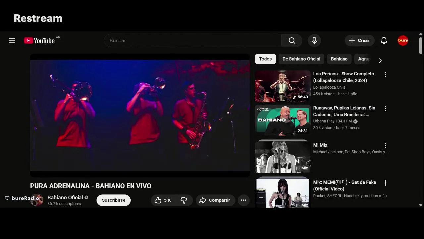Image resolution: width=424 pixels, height=239 pixels.
Task: Open the Mi Mix title
Action: 320,145
